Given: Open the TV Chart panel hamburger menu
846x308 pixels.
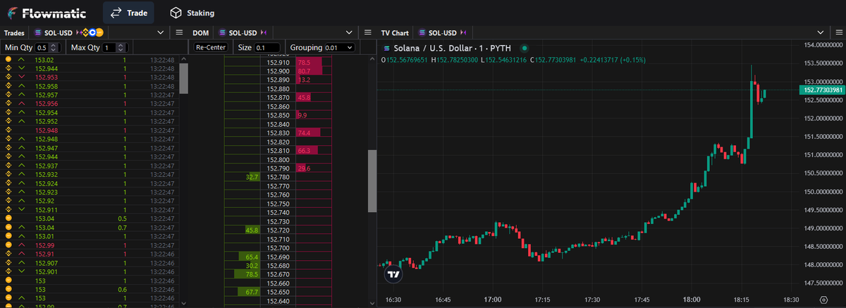Looking at the screenshot, I should tap(839, 32).
